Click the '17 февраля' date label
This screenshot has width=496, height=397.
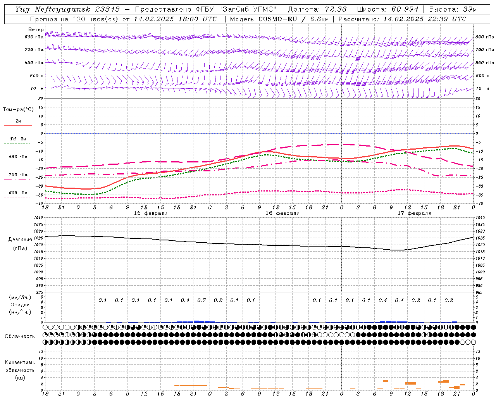point(414,213)
